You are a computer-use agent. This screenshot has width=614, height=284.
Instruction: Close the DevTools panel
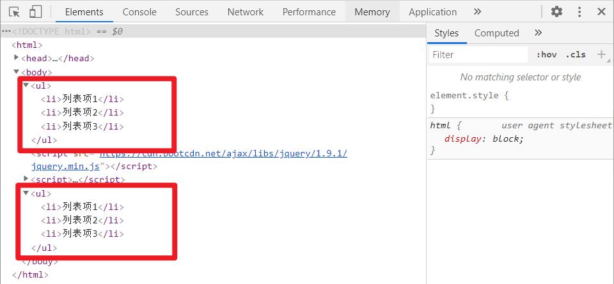point(601,11)
